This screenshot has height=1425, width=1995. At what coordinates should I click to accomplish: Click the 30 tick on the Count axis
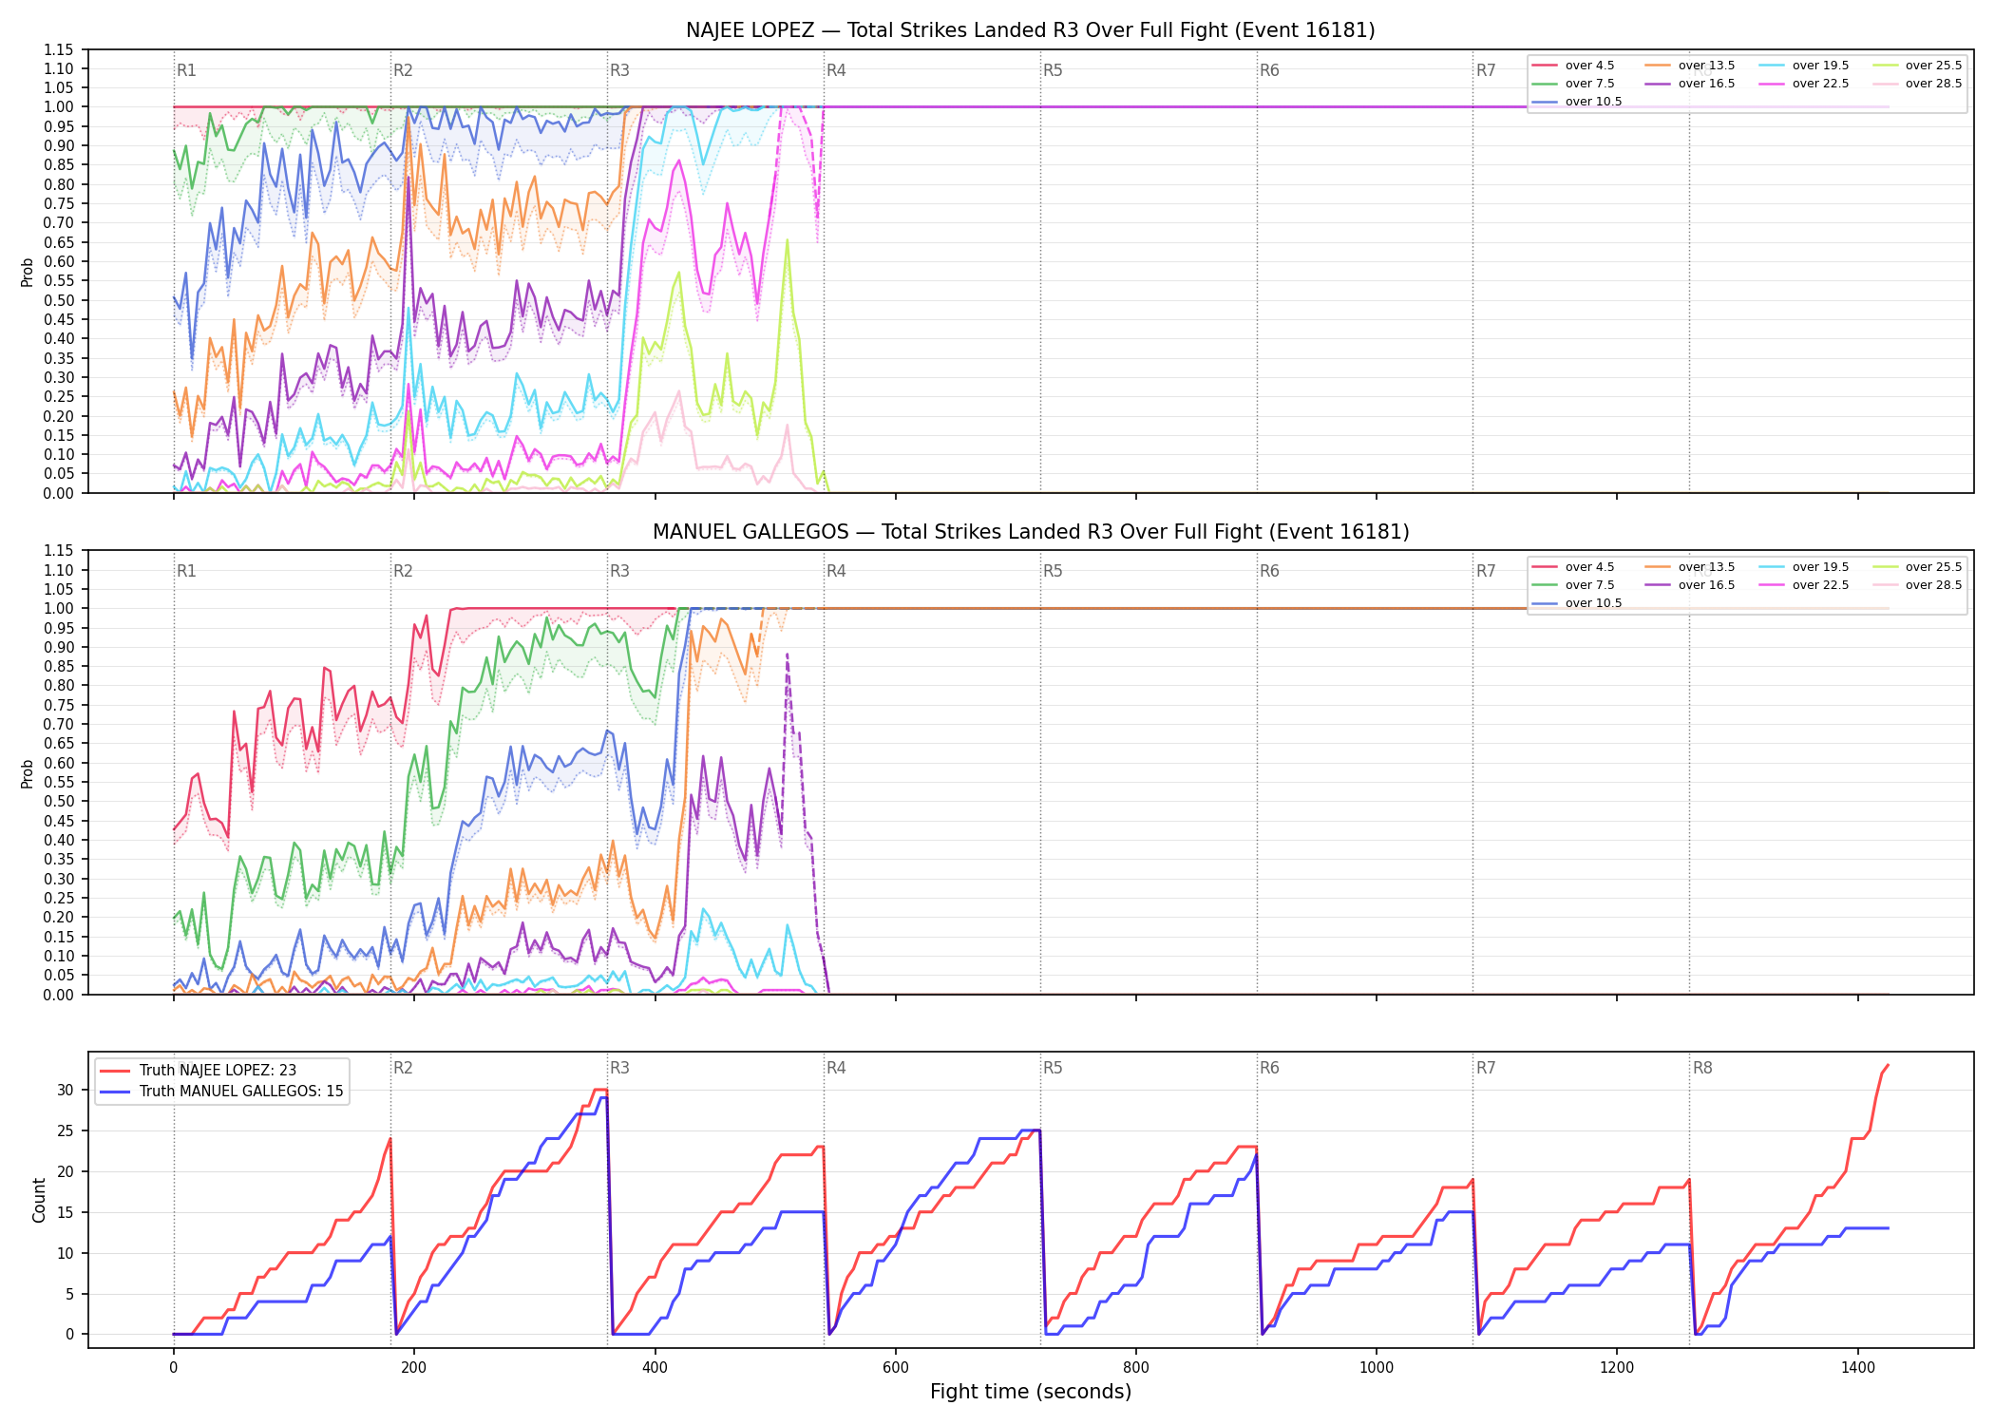tap(66, 1090)
